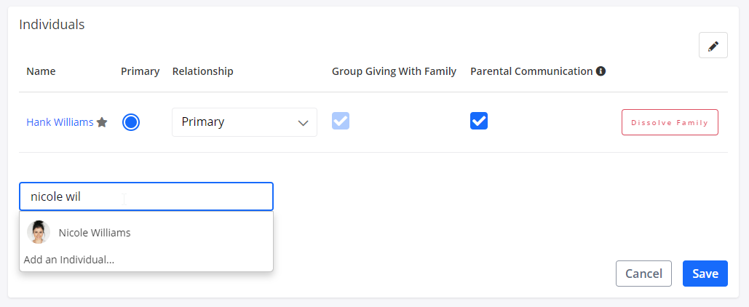Toggle the Group Giving With Family checkbox

(x=341, y=121)
